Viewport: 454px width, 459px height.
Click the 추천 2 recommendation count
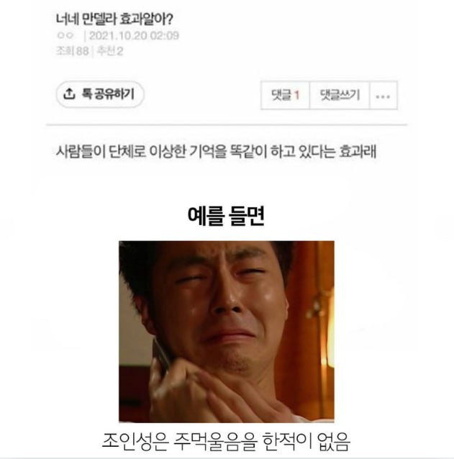(x=110, y=51)
